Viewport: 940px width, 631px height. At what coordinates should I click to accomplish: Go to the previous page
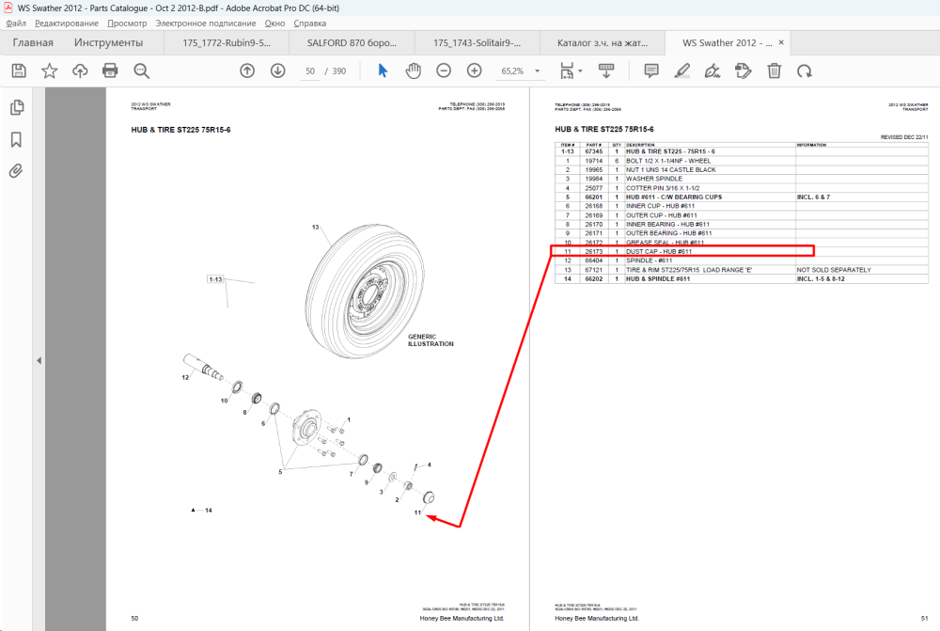[247, 71]
